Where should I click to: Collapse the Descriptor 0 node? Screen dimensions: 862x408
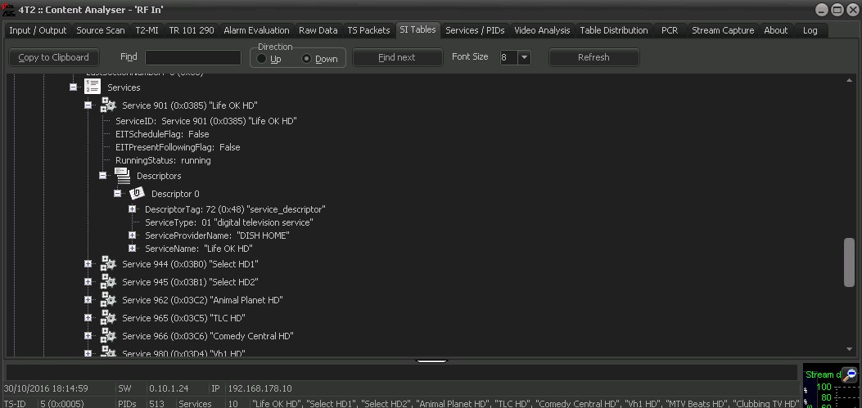click(118, 193)
